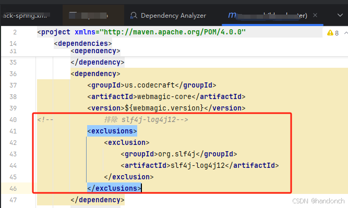The width and height of the screenshot is (348, 208).
Task: Click line number 40 in the gutter
Action: [13, 120]
